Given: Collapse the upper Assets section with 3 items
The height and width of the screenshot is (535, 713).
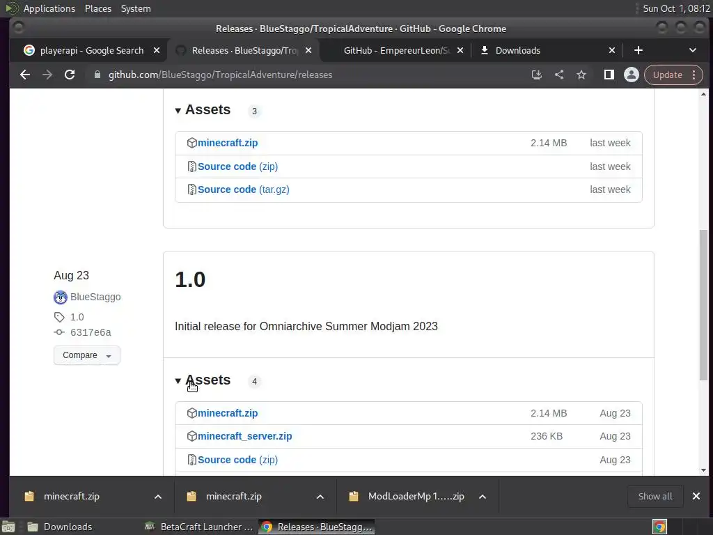Looking at the screenshot, I should 203,110.
